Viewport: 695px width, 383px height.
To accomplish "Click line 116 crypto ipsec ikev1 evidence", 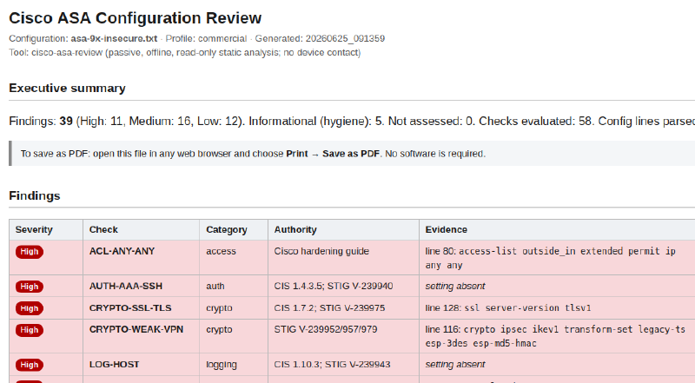I will pos(555,336).
